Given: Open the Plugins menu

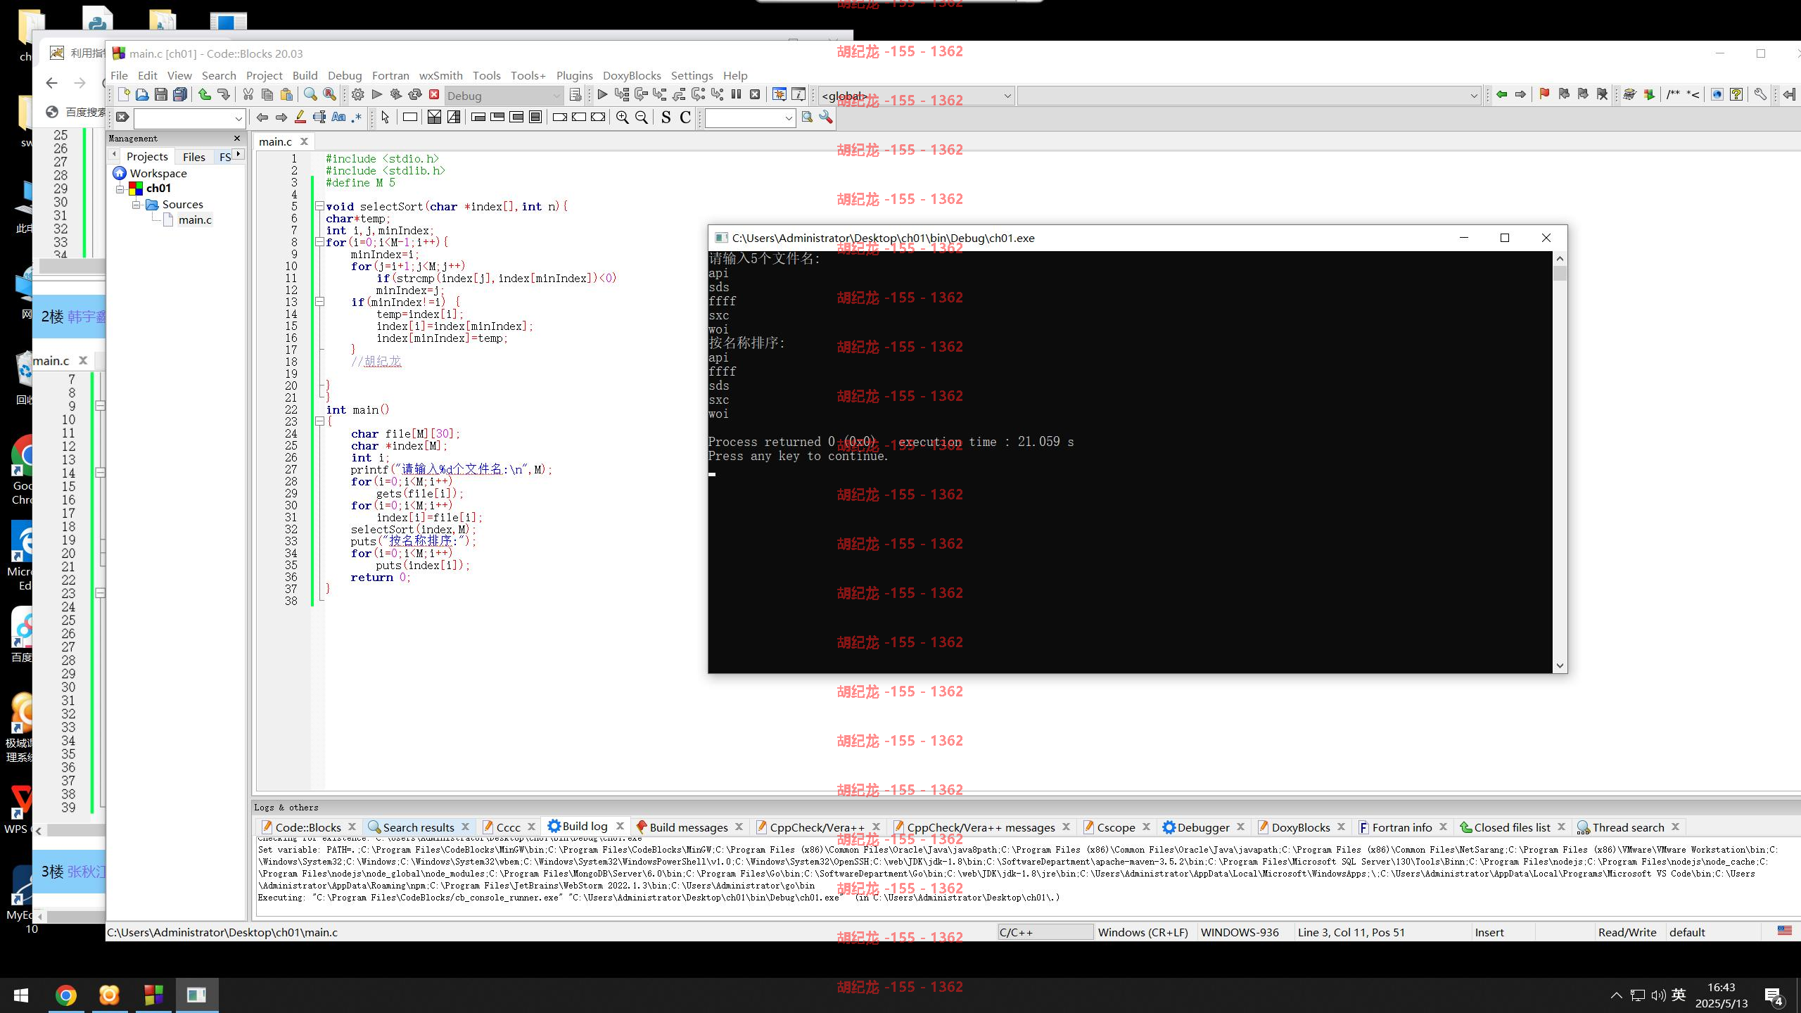Looking at the screenshot, I should (574, 75).
